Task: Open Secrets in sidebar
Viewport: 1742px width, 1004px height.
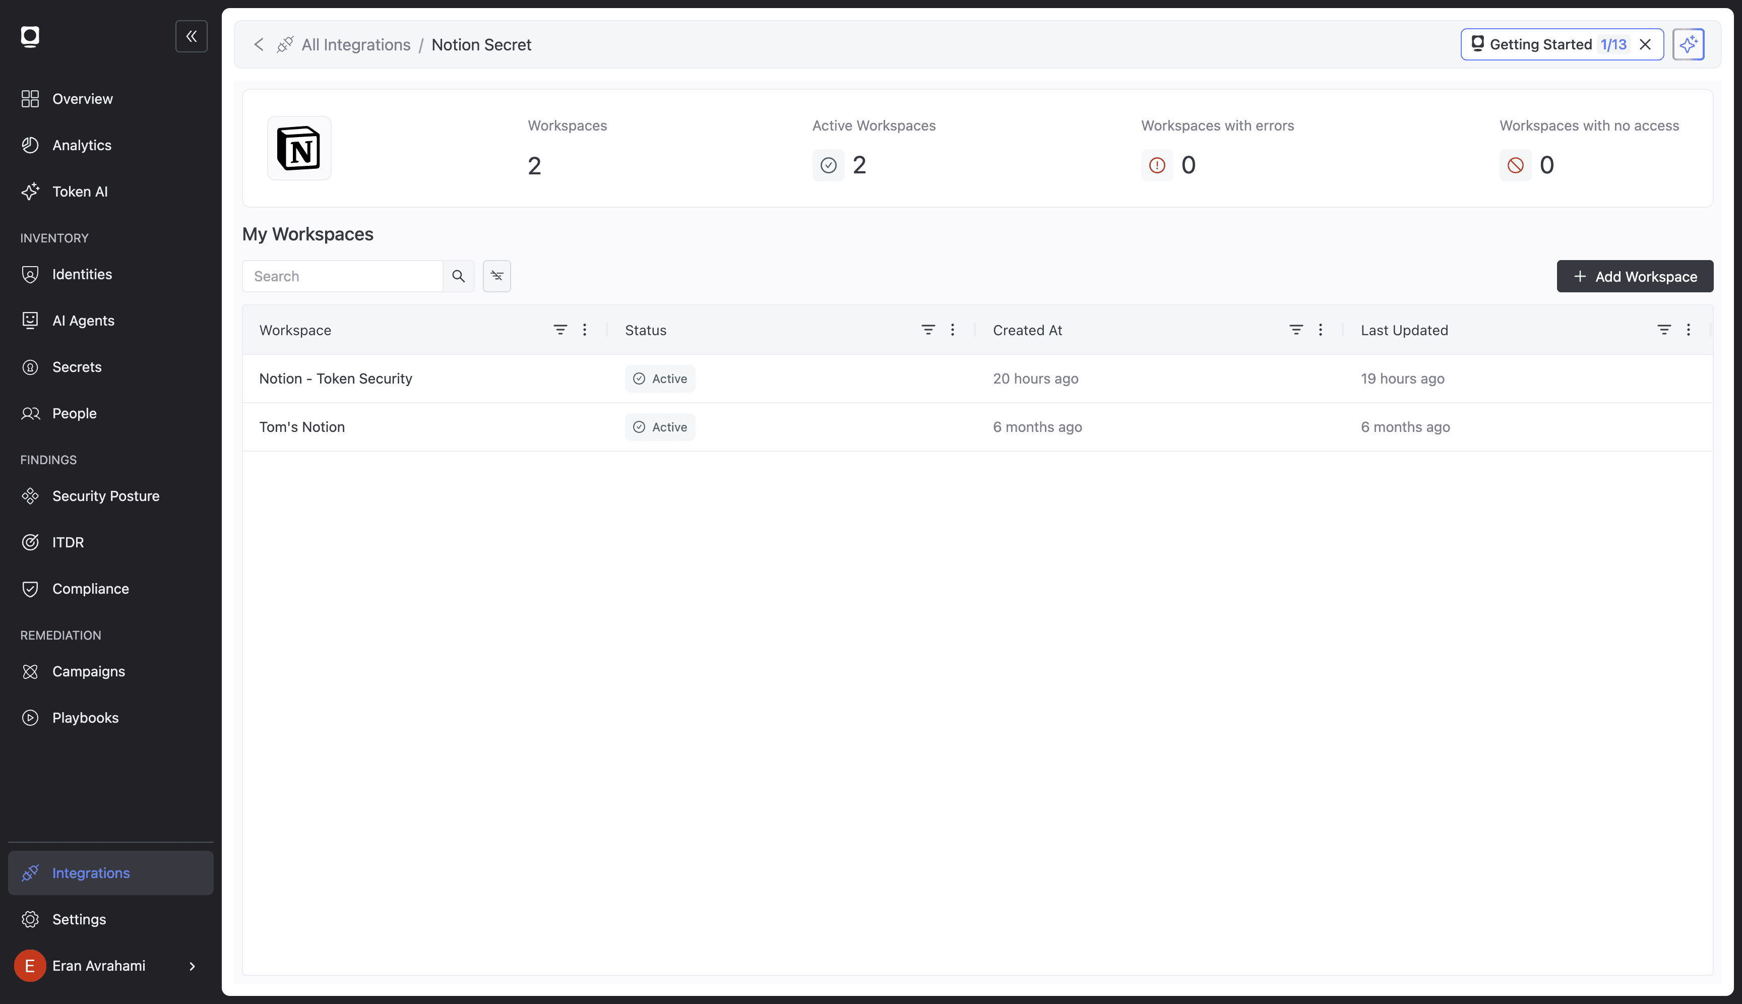Action: point(110,367)
